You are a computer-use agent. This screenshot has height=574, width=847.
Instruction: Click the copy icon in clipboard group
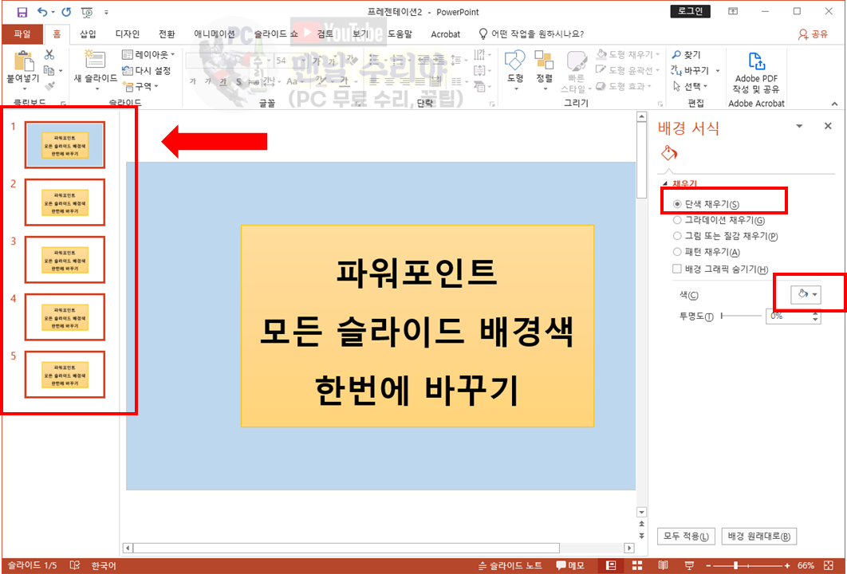[x=49, y=70]
